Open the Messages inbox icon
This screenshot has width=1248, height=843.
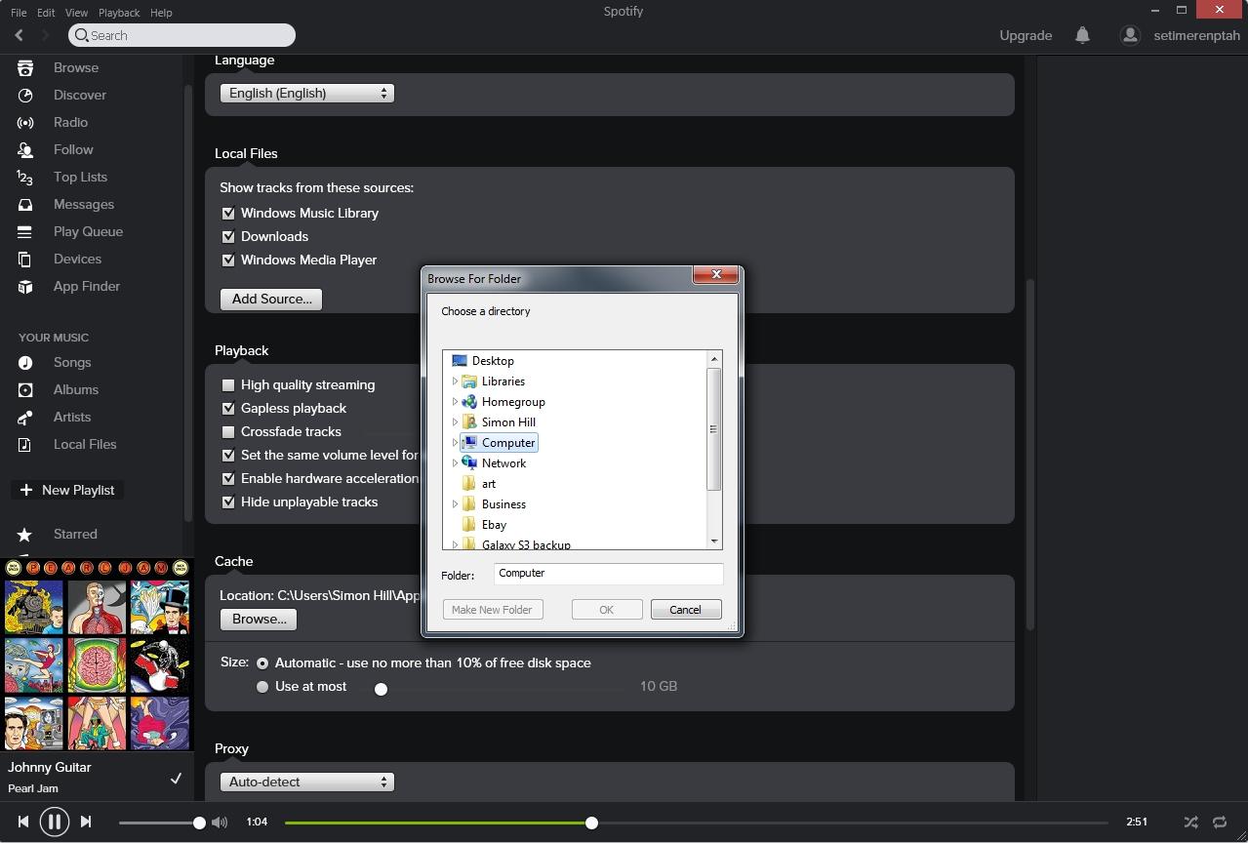[25, 204]
